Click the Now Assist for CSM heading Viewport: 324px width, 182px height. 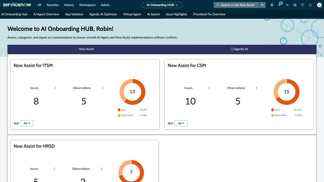pyautogui.click(x=187, y=65)
